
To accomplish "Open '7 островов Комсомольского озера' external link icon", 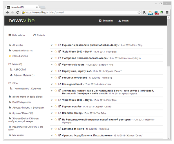I will pyautogui.click(x=59, y=58).
